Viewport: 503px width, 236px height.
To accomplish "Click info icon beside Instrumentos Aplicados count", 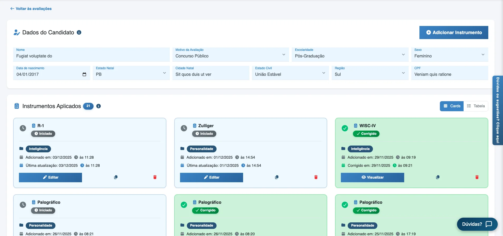I will click(x=99, y=106).
